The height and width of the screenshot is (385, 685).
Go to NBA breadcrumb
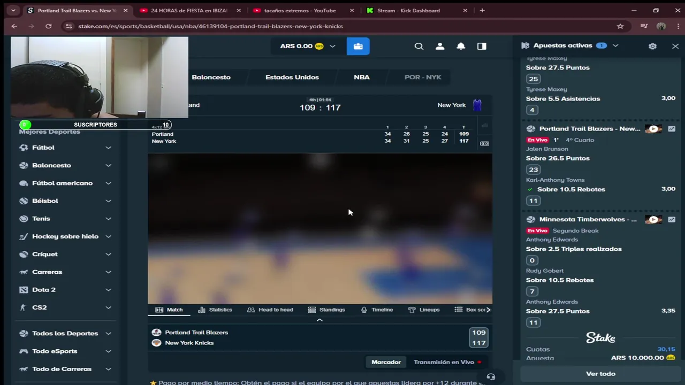point(362,77)
